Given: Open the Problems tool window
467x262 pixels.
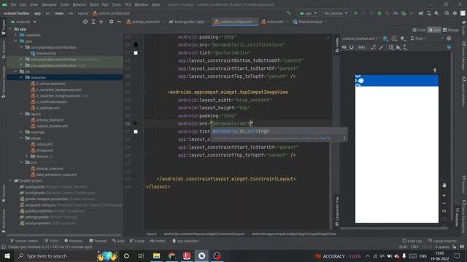Looking at the screenshot, I should click(74, 241).
